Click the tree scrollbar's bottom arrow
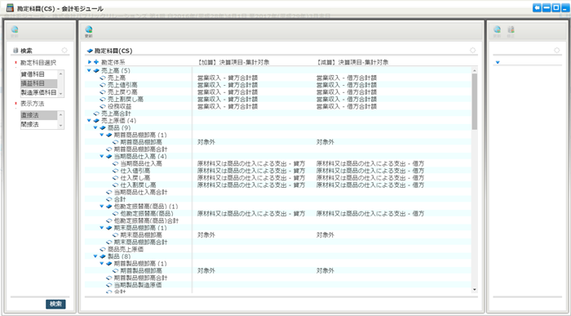 click(x=475, y=290)
